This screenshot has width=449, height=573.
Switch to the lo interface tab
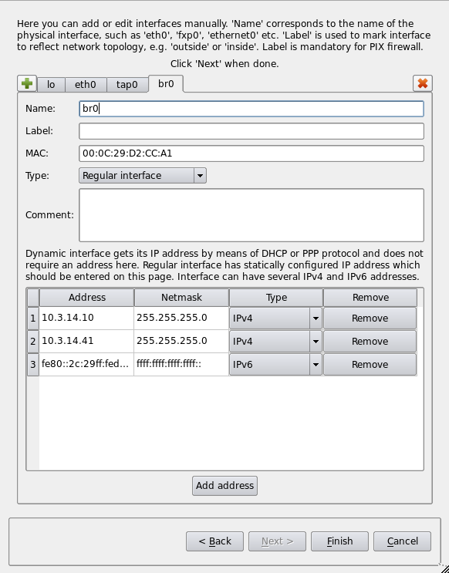51,85
